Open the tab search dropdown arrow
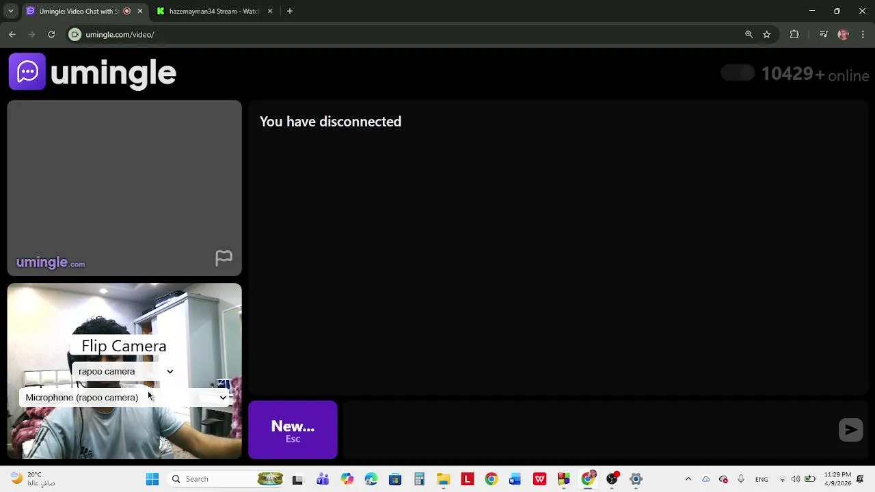Viewport: 875px width, 492px height. (x=10, y=11)
